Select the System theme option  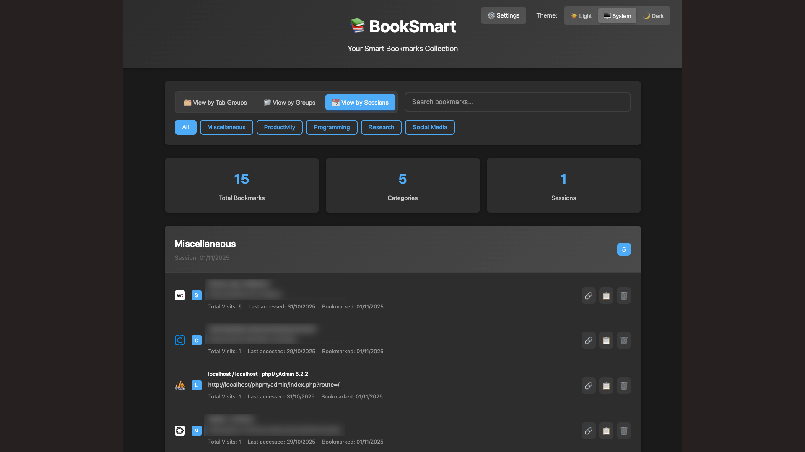617,16
